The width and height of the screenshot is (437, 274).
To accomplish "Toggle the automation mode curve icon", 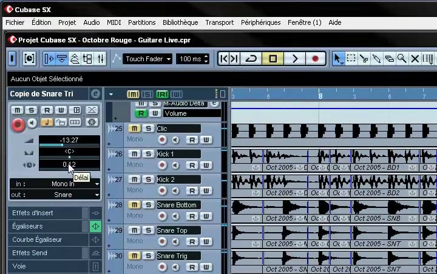I will (117, 58).
